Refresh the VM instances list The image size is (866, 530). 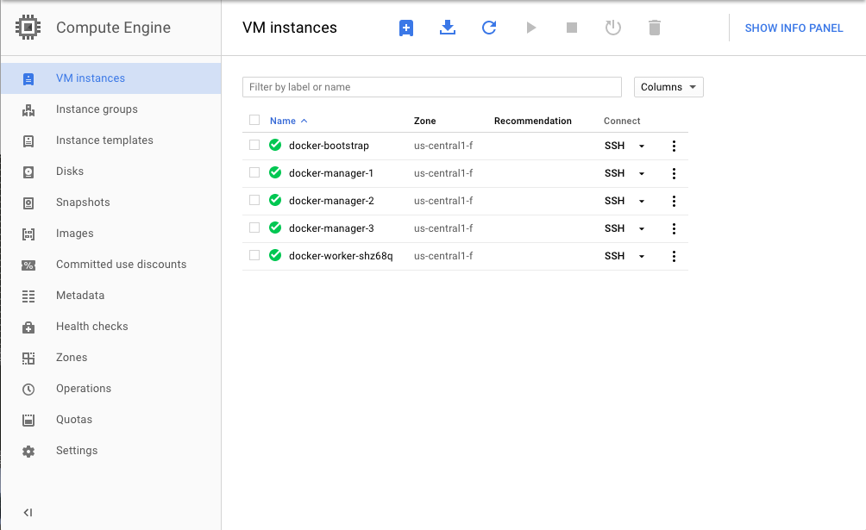[x=489, y=27]
